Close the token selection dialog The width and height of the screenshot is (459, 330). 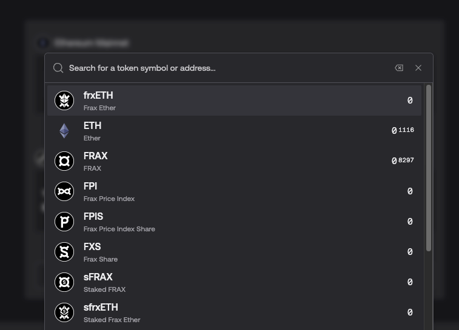(x=418, y=68)
